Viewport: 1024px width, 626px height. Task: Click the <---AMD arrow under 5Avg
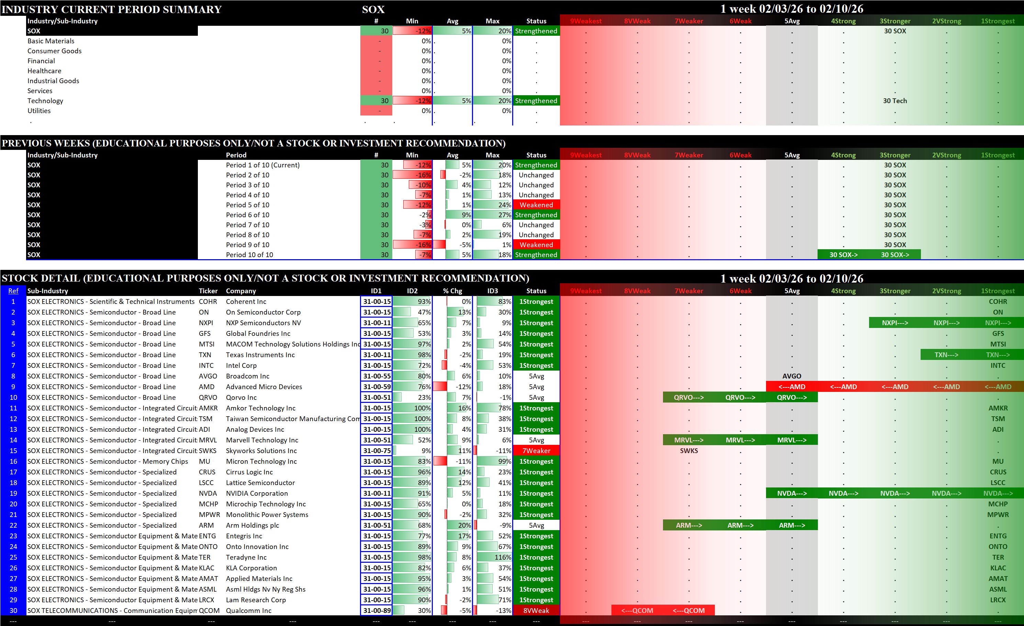pyautogui.click(x=792, y=386)
